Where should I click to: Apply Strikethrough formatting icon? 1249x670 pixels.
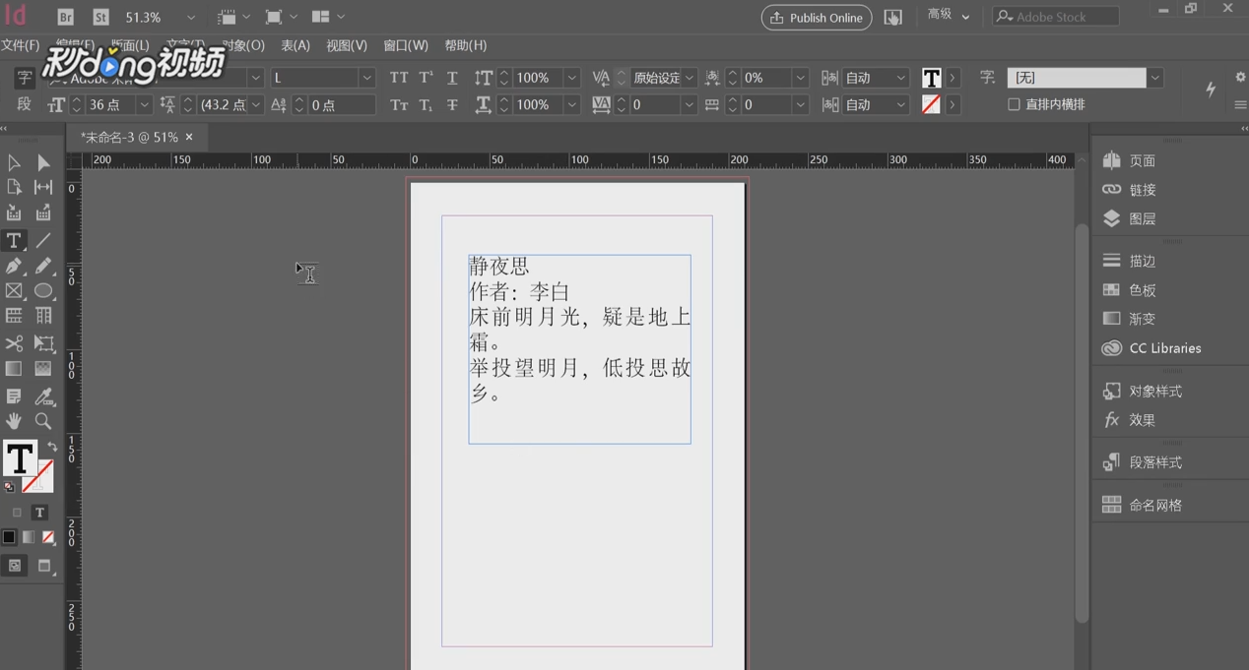point(452,104)
